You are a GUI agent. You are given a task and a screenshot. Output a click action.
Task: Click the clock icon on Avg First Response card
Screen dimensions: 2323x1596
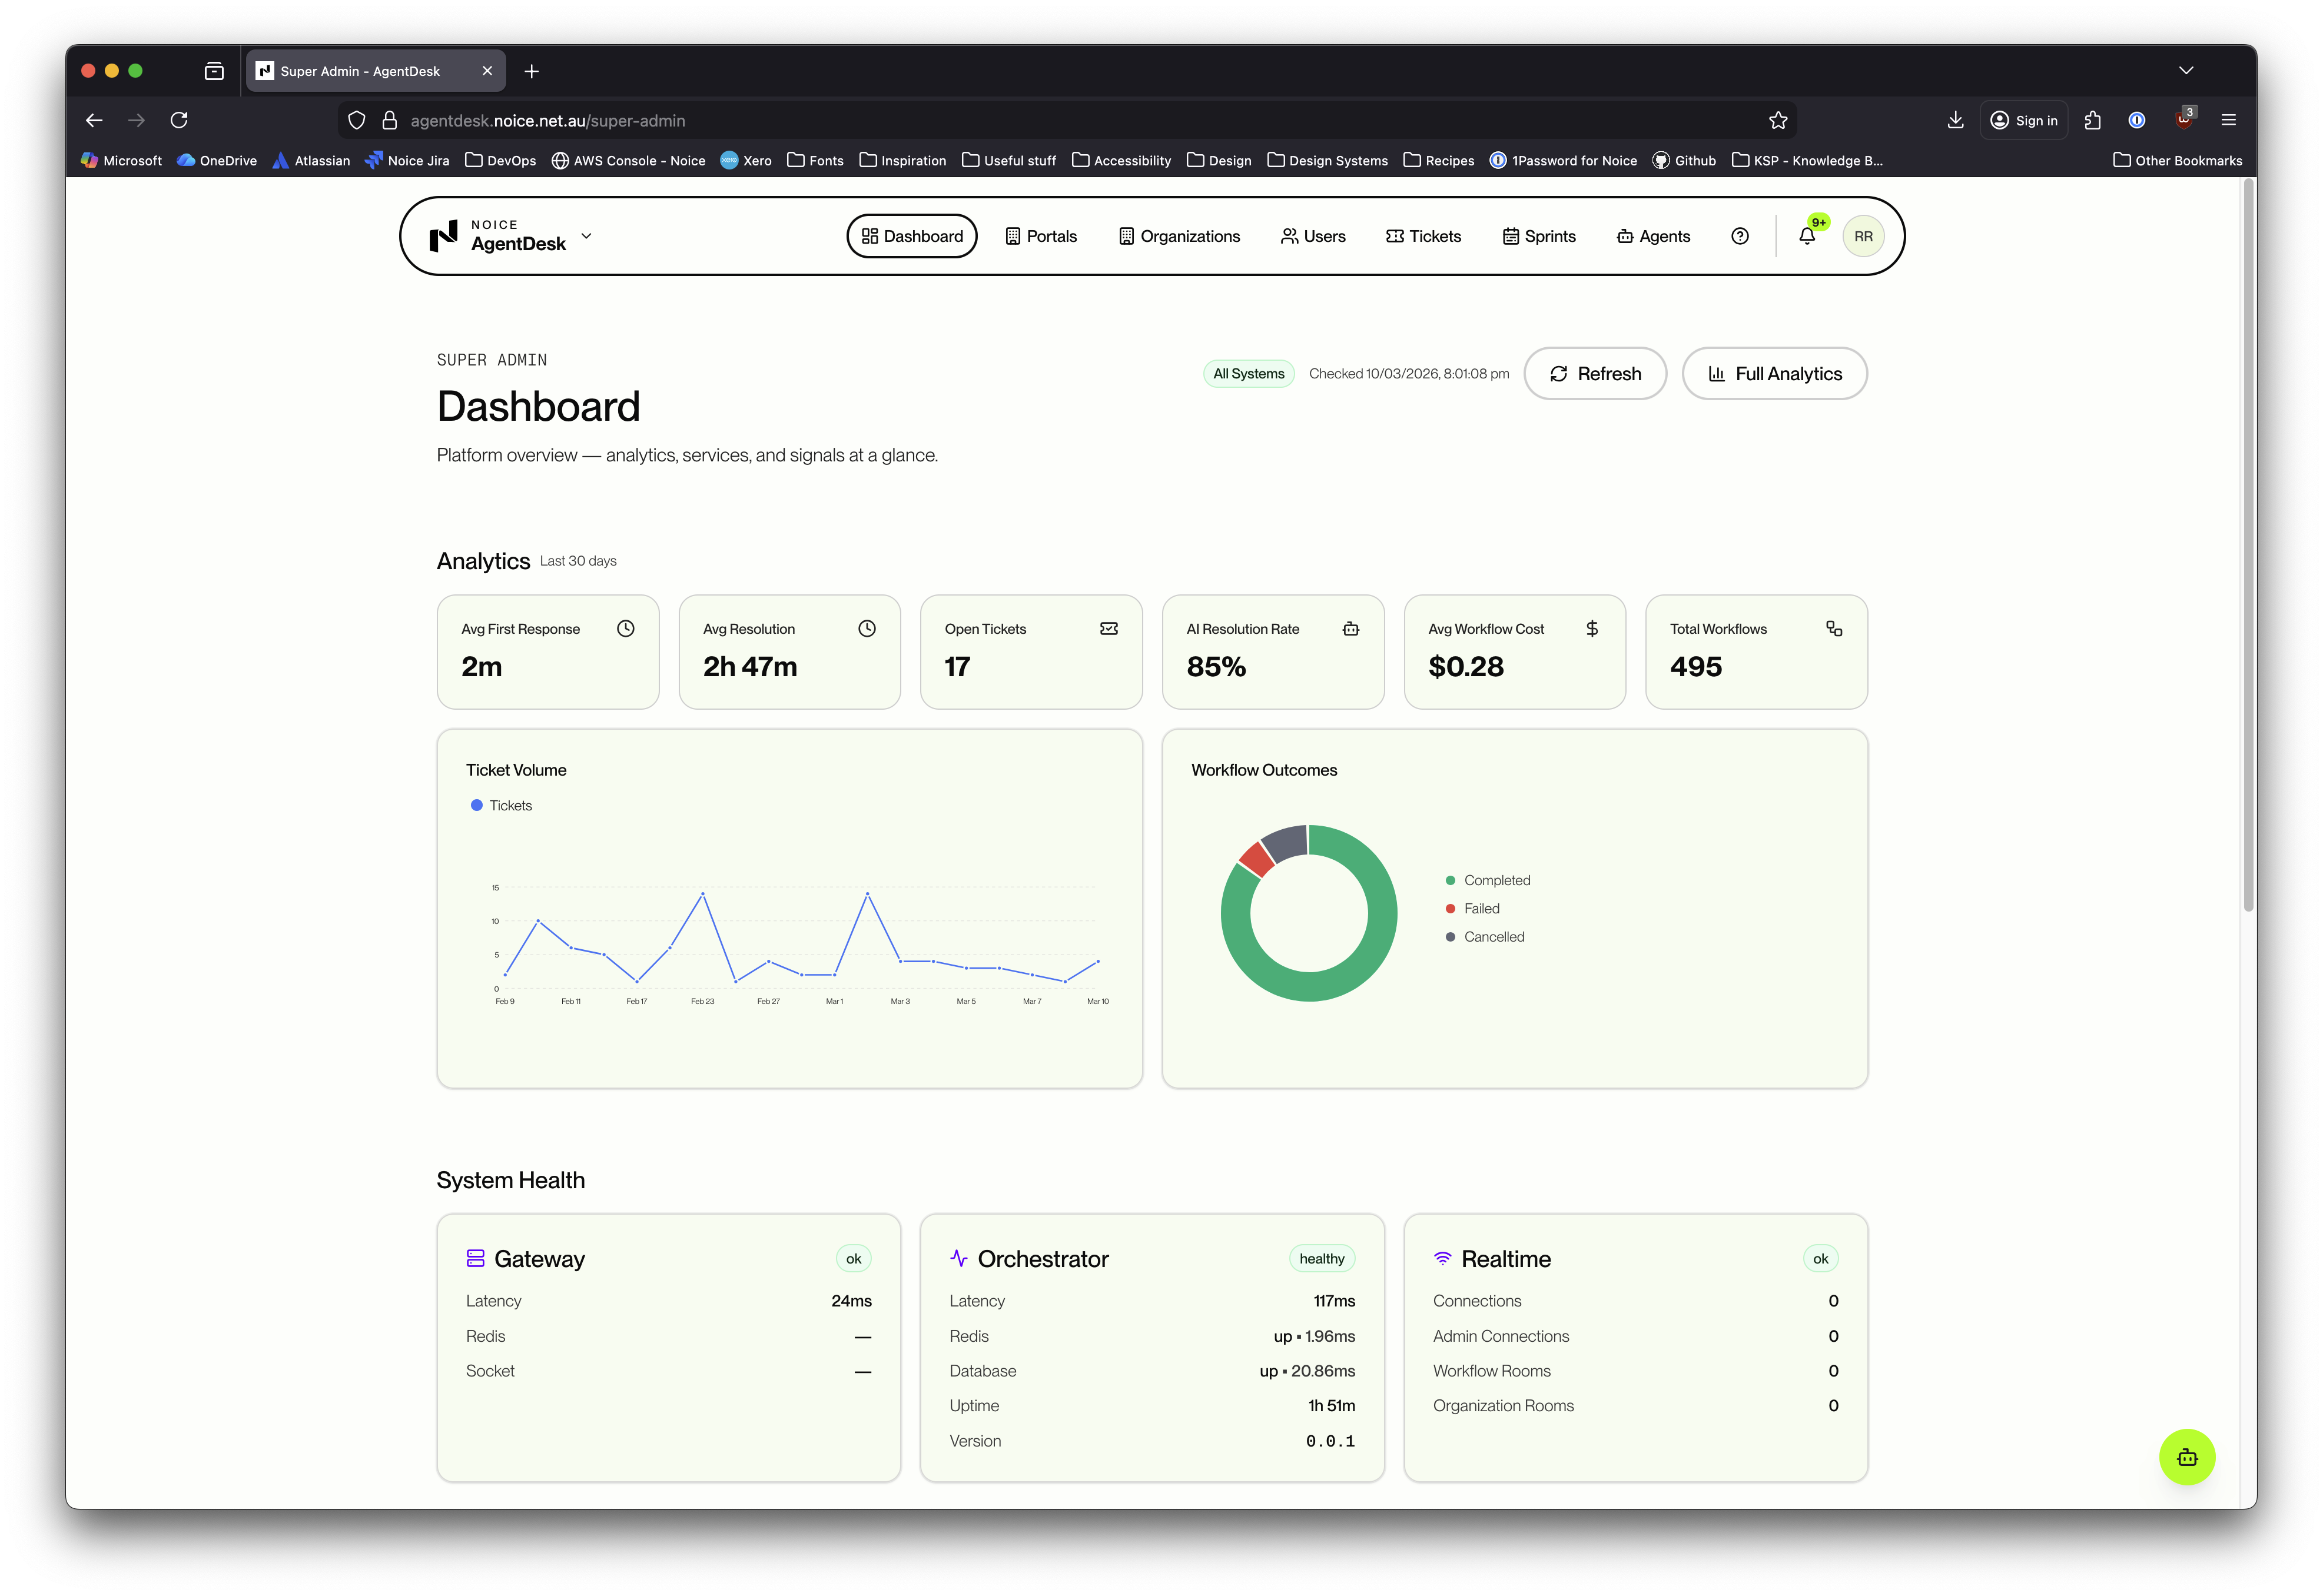[x=625, y=628]
